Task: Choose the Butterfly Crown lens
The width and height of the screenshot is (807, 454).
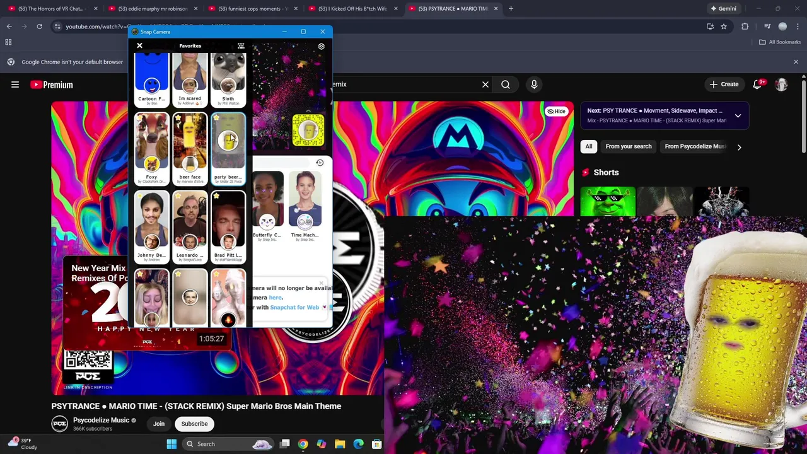Action: click(x=267, y=207)
